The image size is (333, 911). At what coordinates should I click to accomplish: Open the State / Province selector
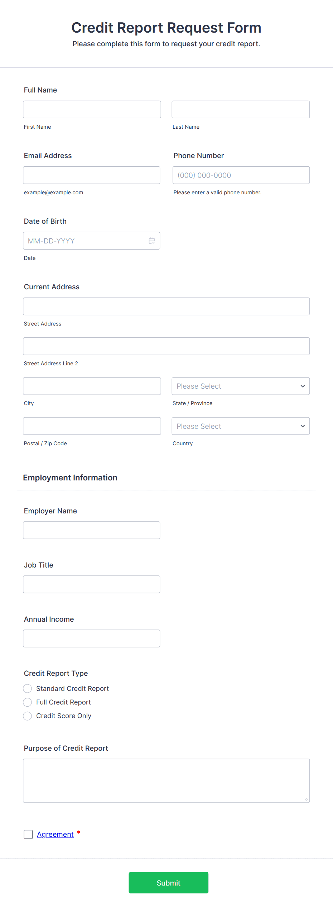tap(241, 386)
